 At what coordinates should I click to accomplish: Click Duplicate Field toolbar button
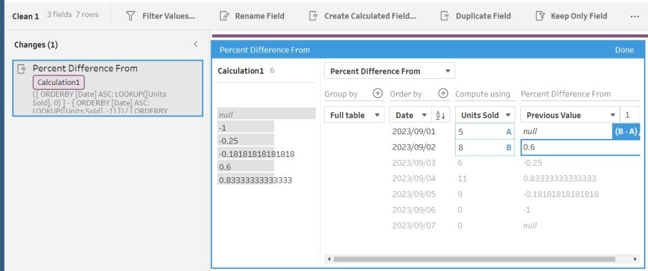476,16
